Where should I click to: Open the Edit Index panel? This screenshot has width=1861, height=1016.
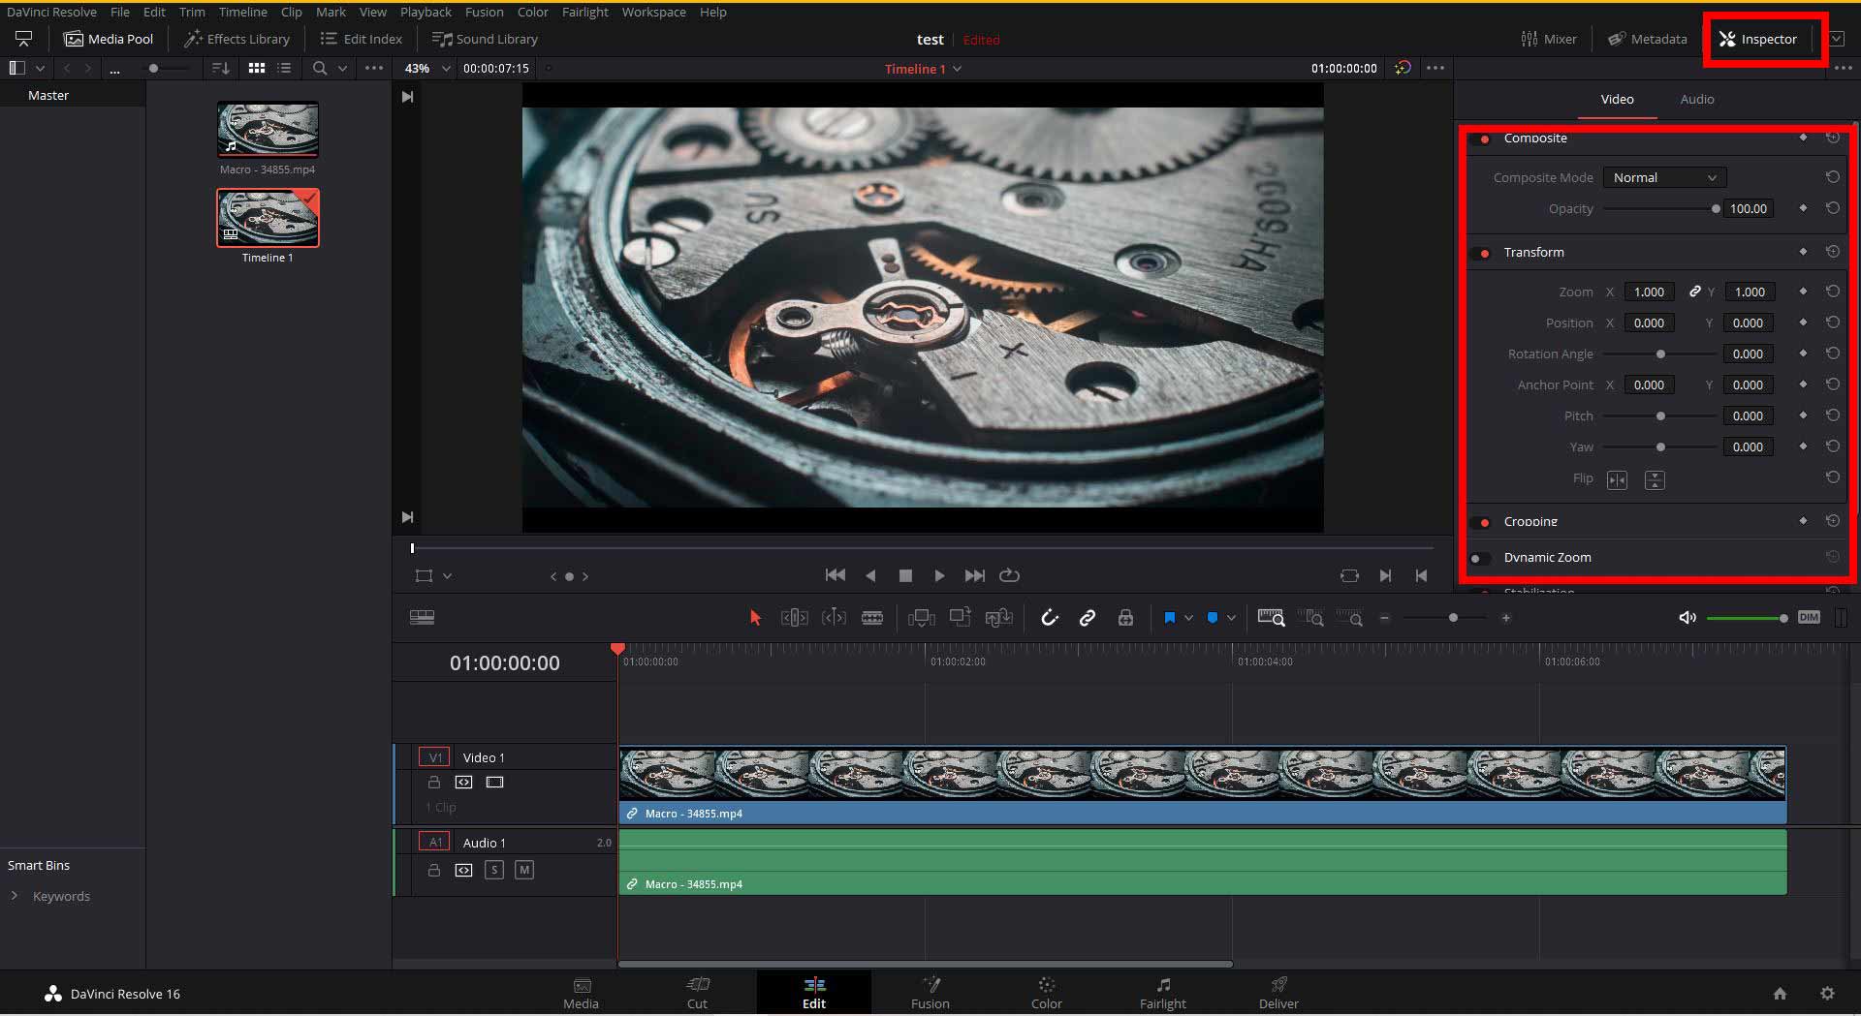tap(361, 39)
